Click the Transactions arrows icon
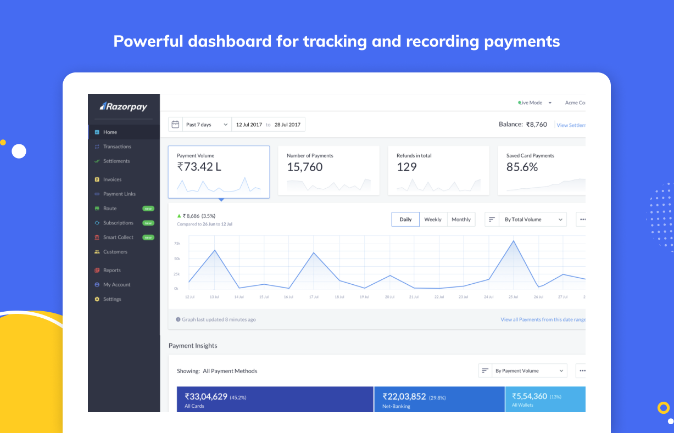Viewport: 674px width, 433px height. pyautogui.click(x=97, y=147)
